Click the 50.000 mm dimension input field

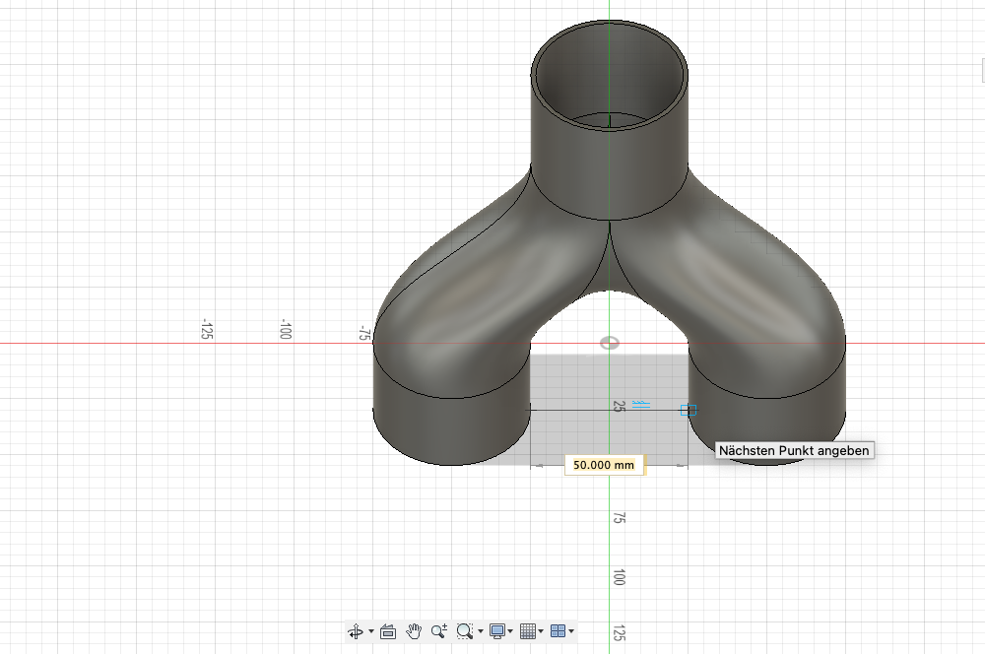(604, 465)
